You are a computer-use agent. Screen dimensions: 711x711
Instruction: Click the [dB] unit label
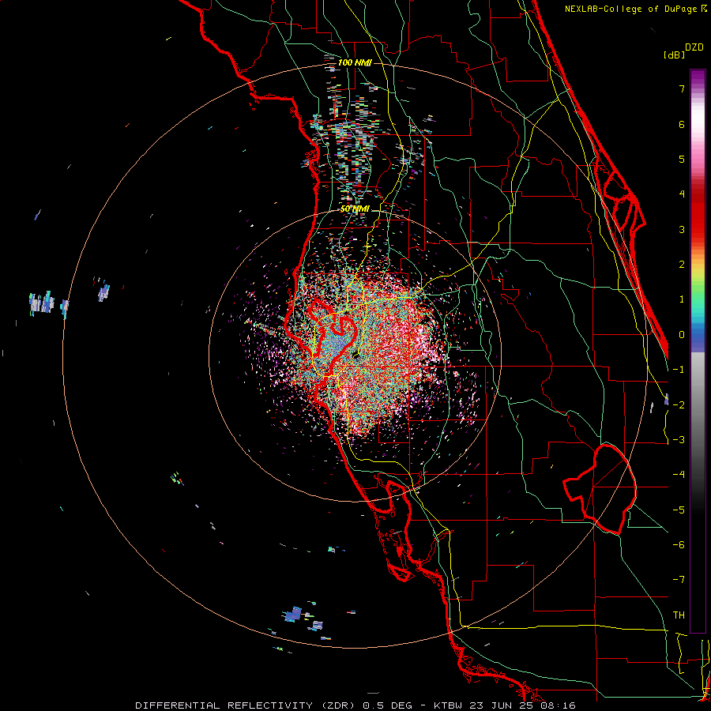coord(675,55)
